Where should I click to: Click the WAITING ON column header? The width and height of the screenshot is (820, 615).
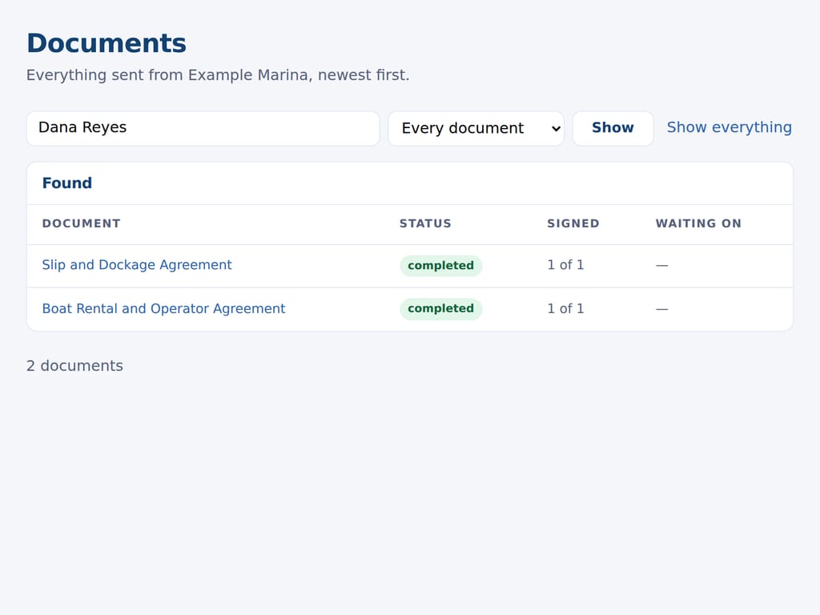(698, 223)
